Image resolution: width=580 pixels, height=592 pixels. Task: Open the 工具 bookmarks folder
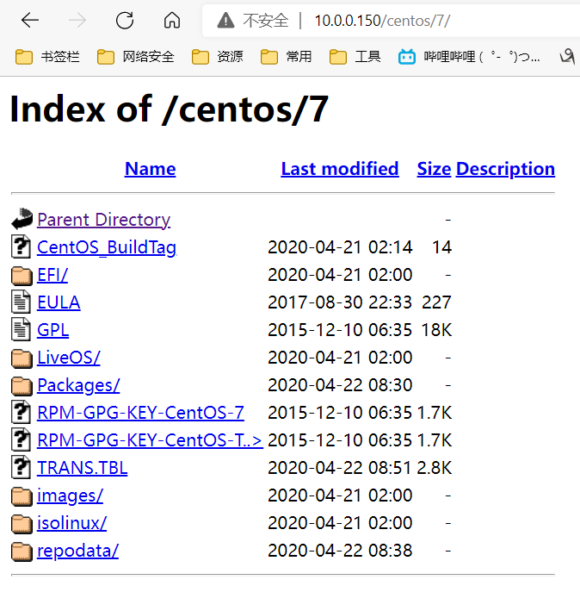tap(355, 57)
